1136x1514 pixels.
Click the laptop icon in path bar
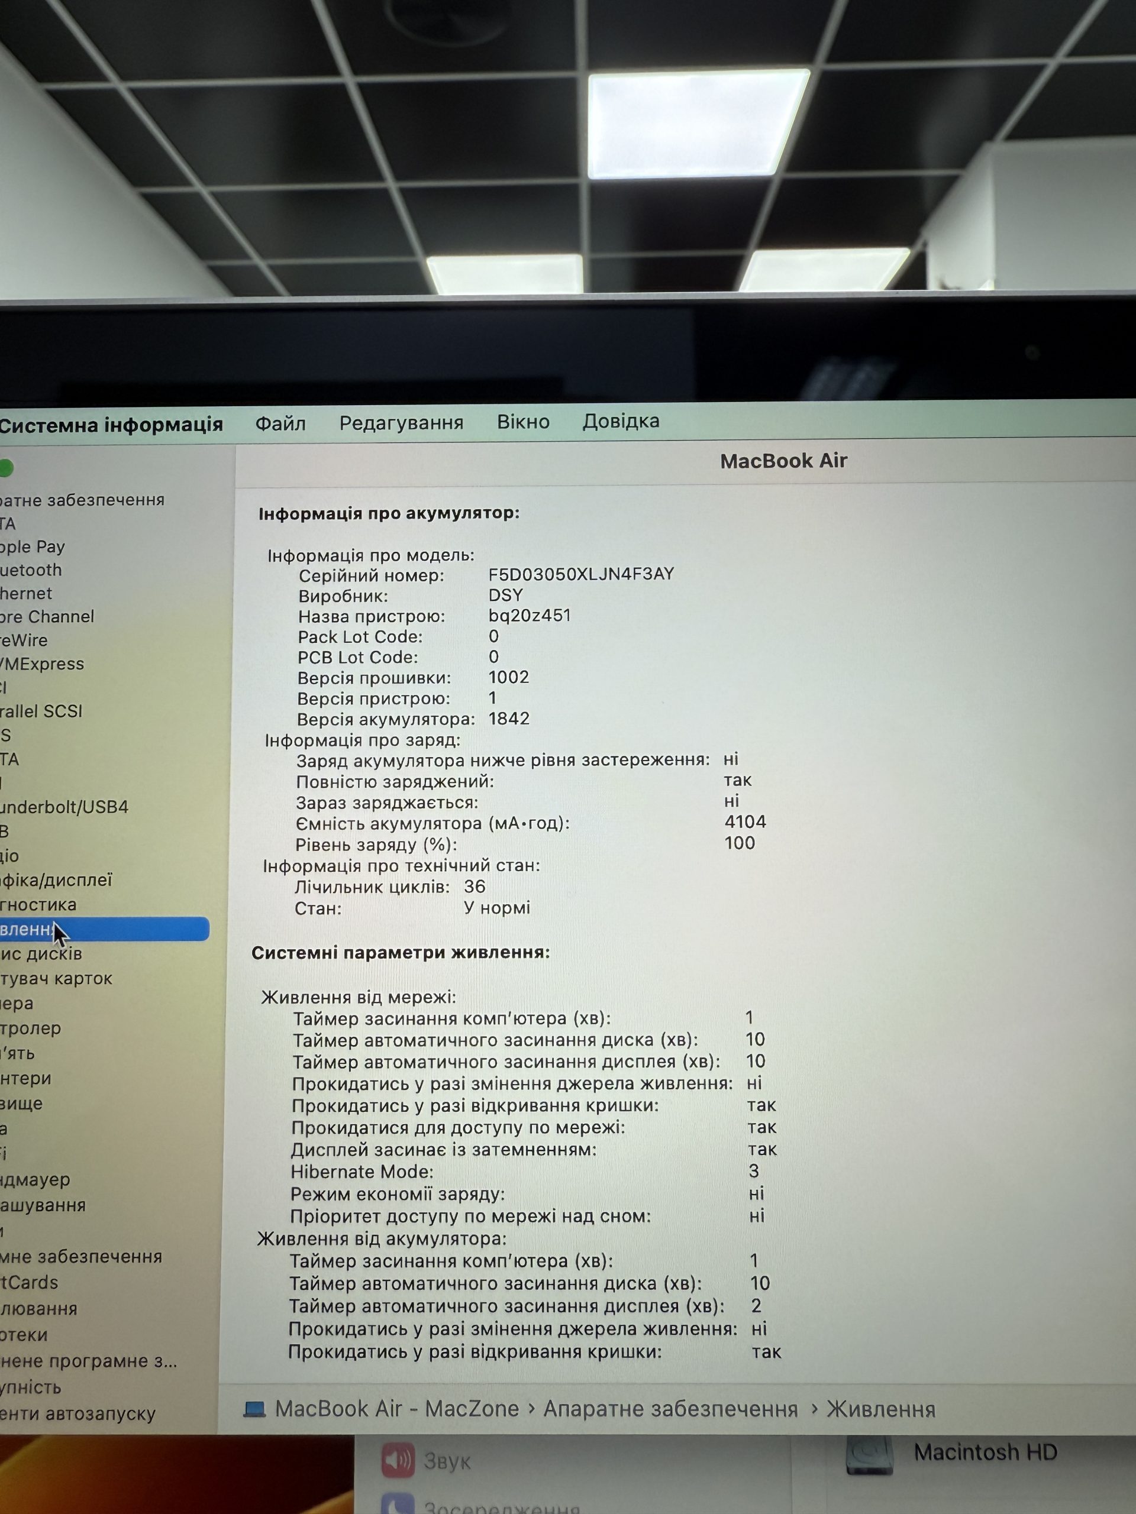coord(255,1409)
